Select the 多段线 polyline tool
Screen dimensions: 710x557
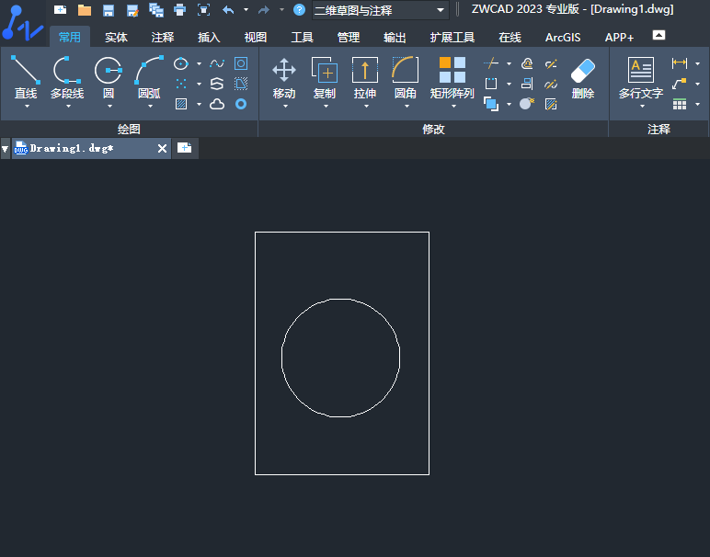(67, 77)
